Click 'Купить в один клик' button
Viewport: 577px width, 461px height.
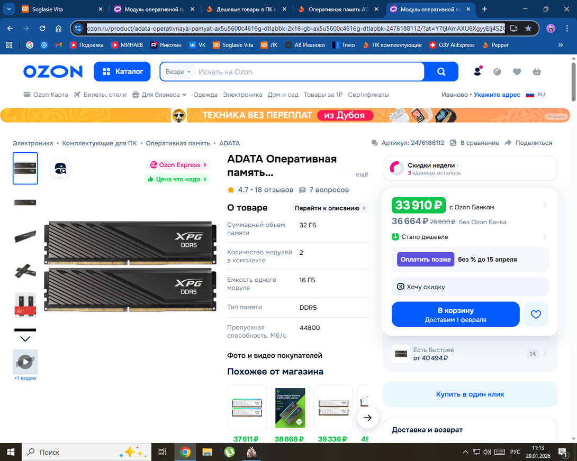[x=470, y=394]
